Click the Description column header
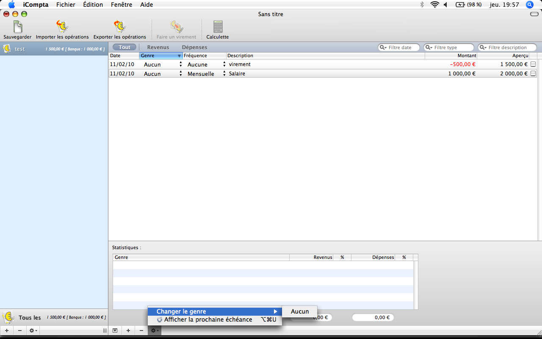This screenshot has height=339, width=542. (x=326, y=56)
